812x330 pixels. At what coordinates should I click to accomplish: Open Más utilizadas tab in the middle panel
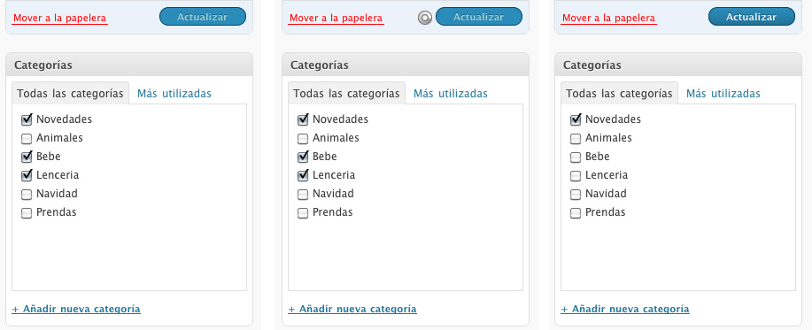coord(451,94)
